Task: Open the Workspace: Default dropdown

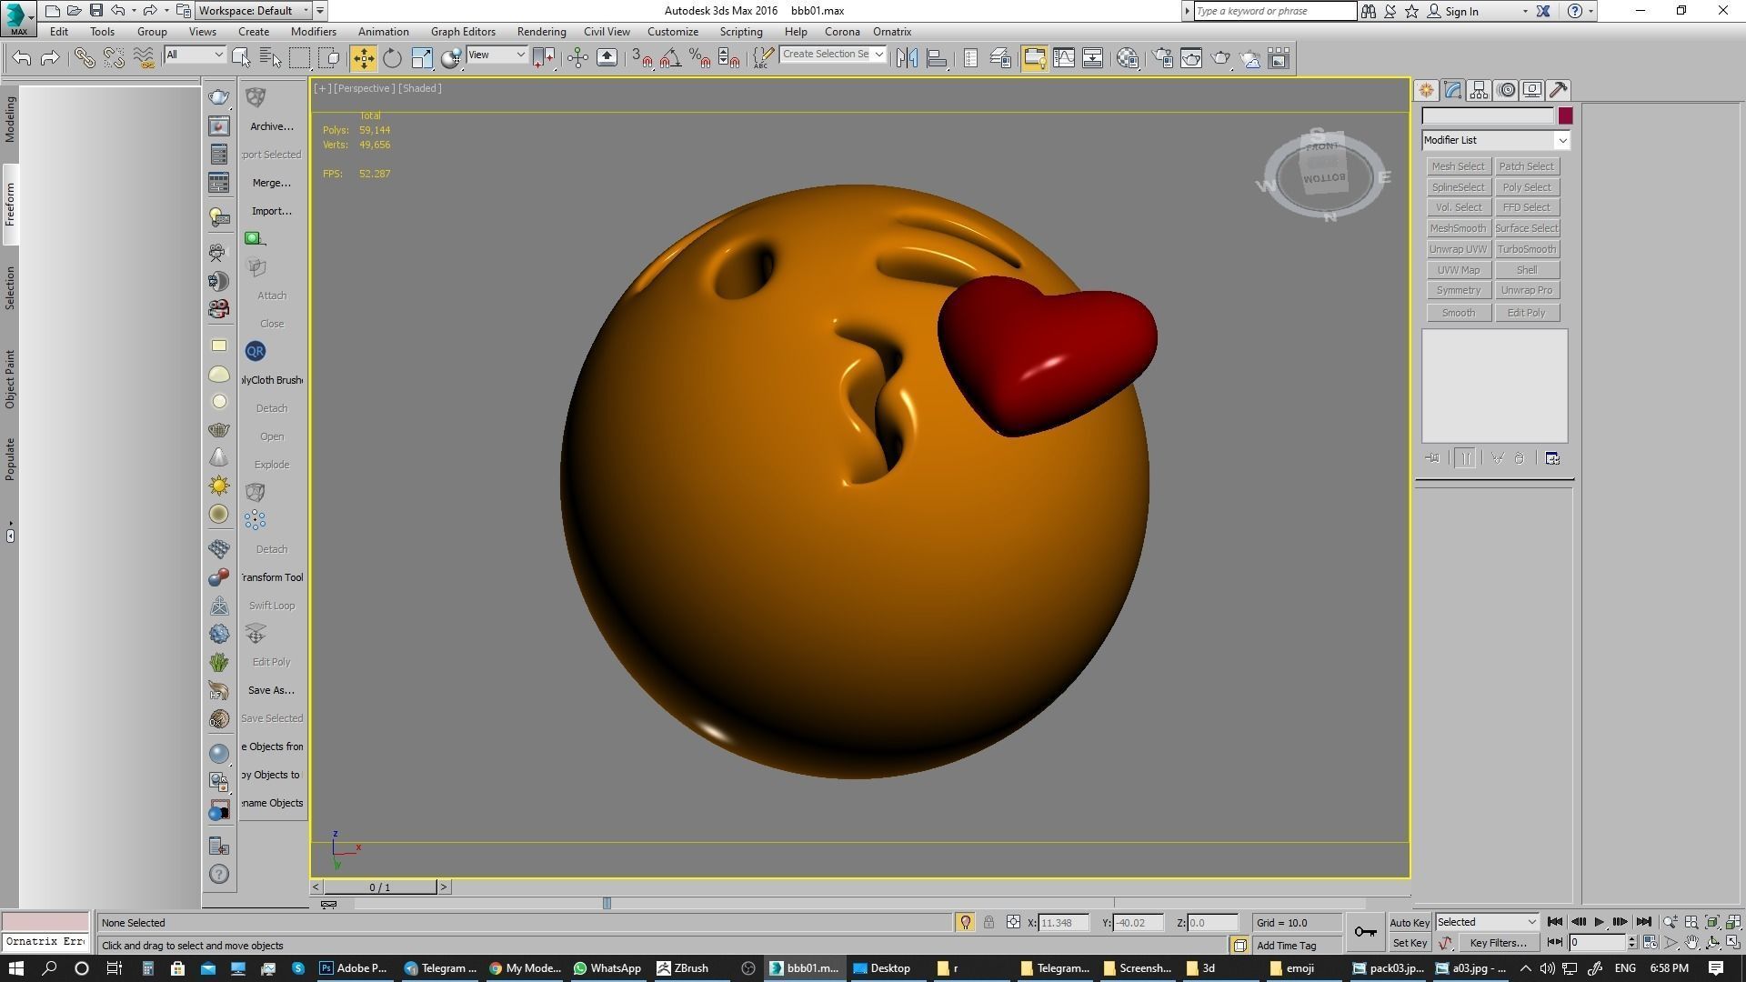Action: (256, 11)
